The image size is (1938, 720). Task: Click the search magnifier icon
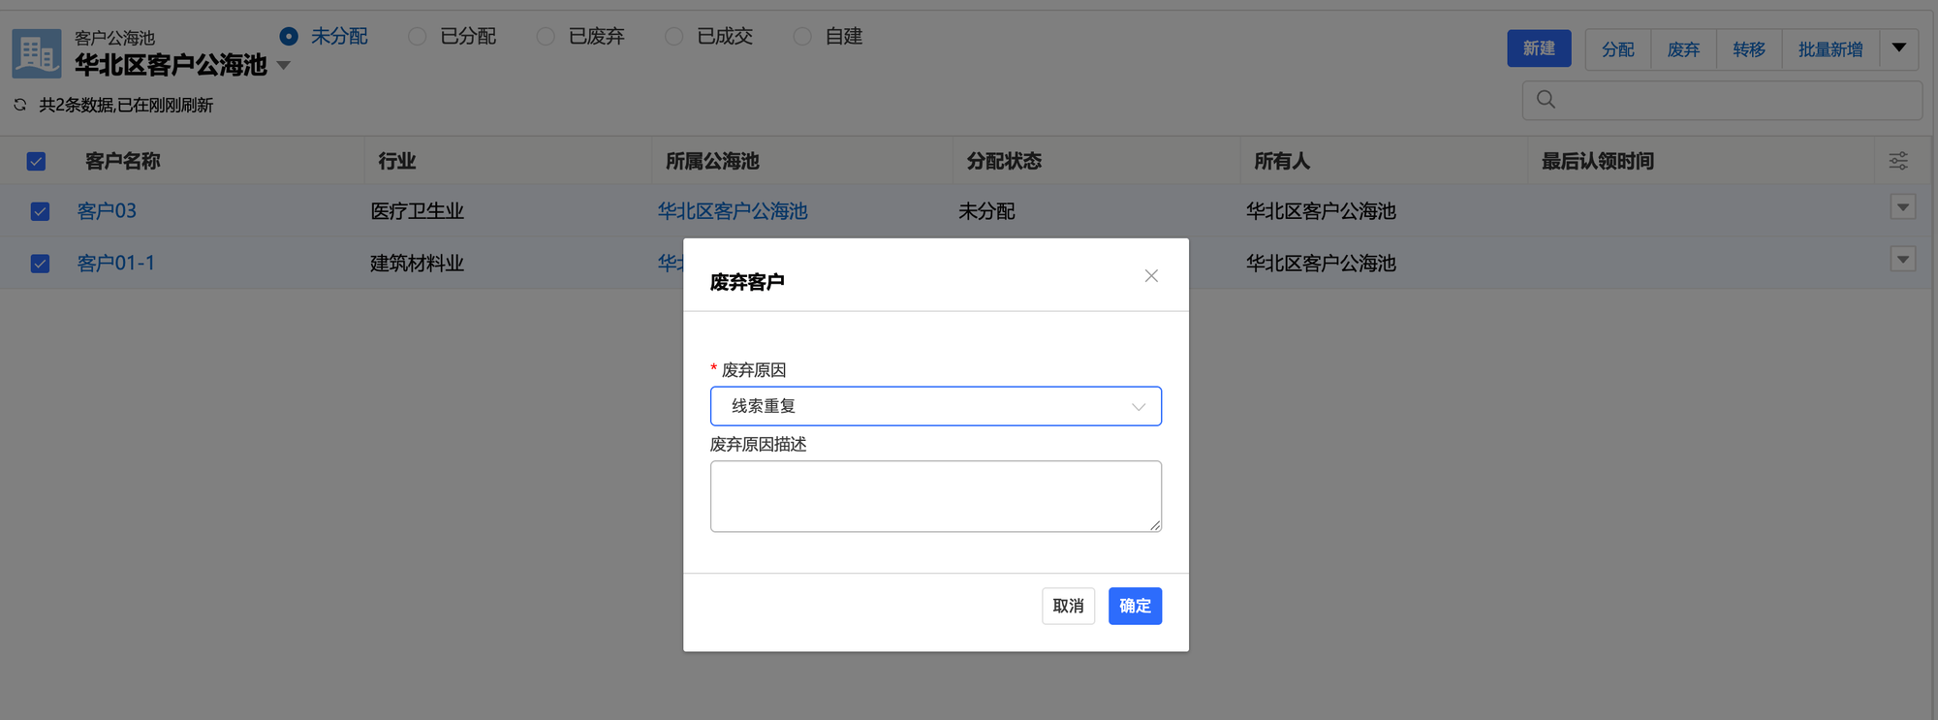(1546, 100)
